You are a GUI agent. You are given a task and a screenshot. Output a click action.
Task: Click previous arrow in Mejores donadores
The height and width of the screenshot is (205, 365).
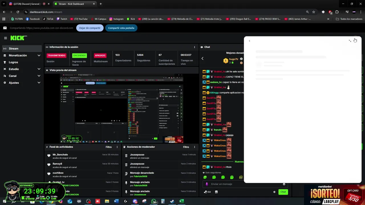coord(202,58)
